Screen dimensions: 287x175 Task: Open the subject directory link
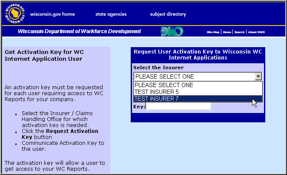click(168, 14)
